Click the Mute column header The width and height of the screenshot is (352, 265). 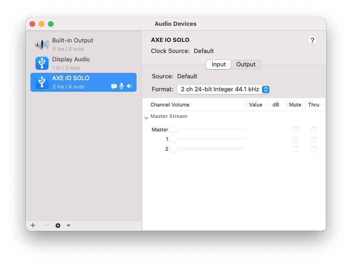pyautogui.click(x=295, y=105)
